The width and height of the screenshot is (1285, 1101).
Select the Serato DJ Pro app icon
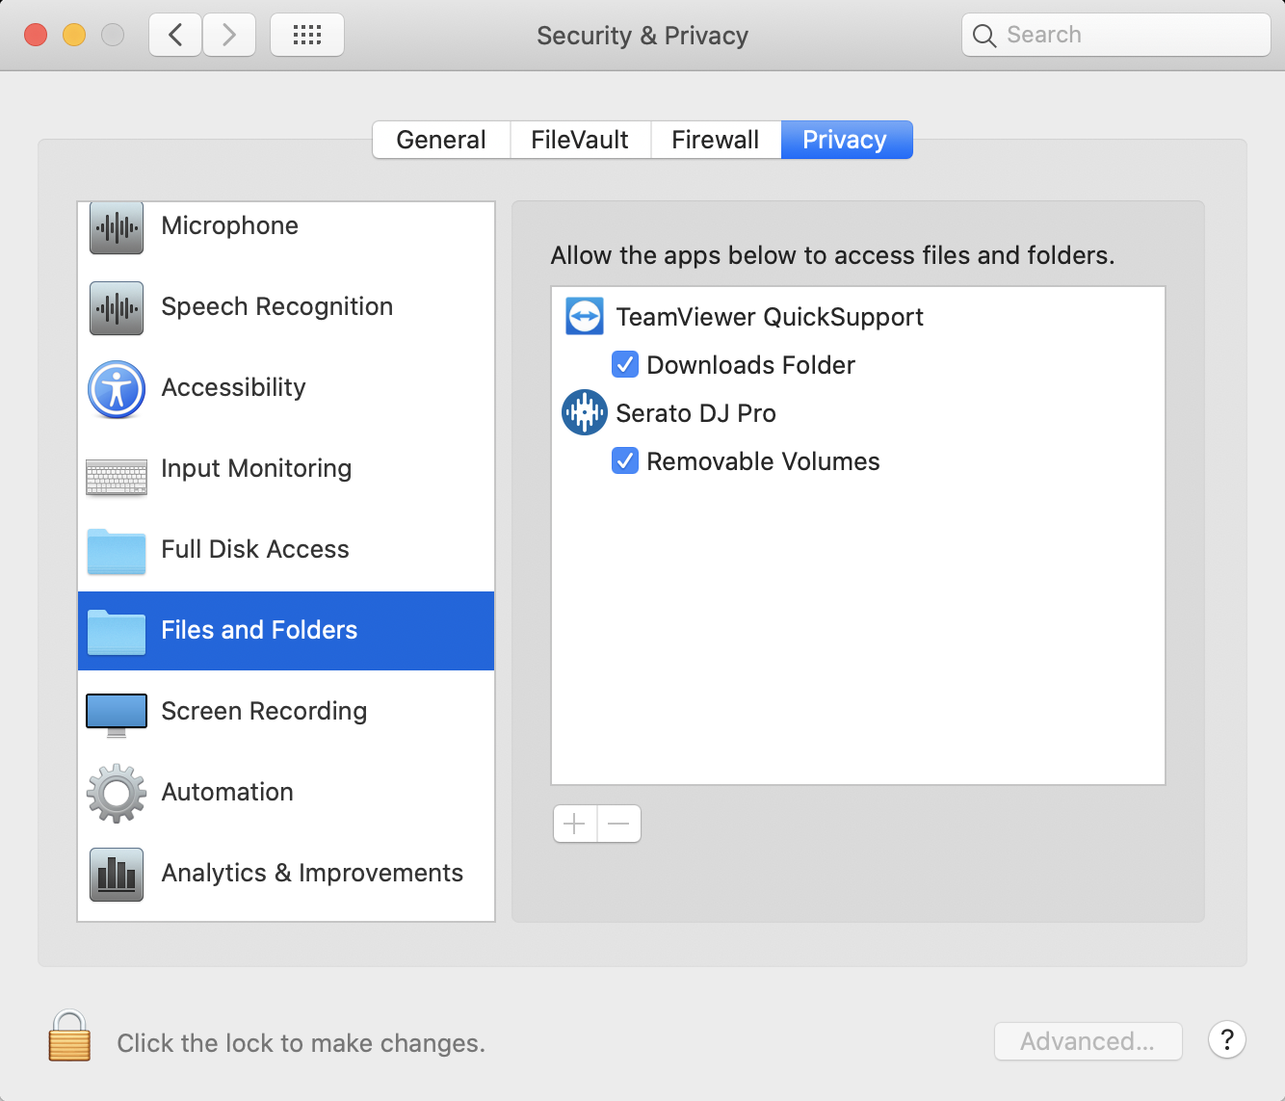point(585,412)
